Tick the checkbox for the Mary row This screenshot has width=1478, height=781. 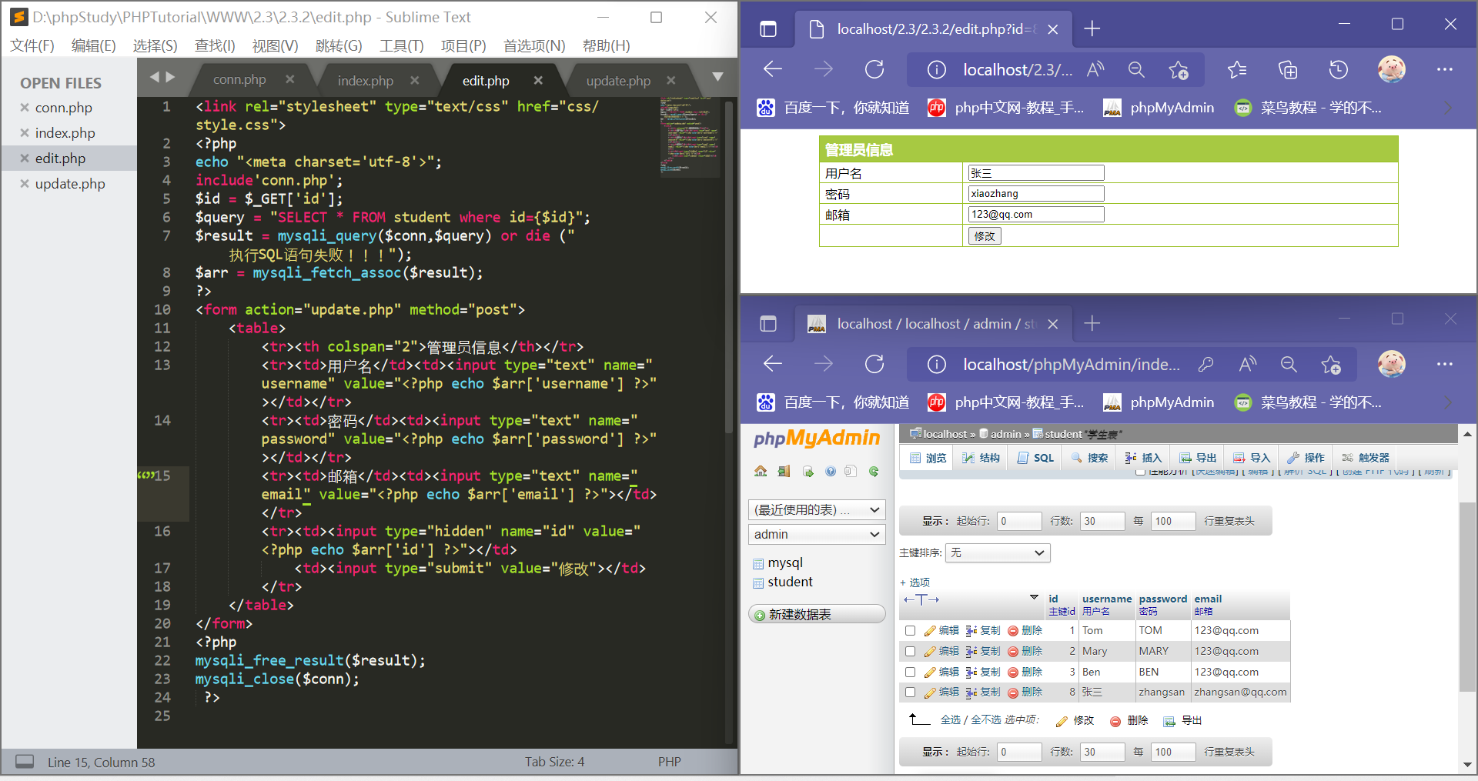click(910, 652)
